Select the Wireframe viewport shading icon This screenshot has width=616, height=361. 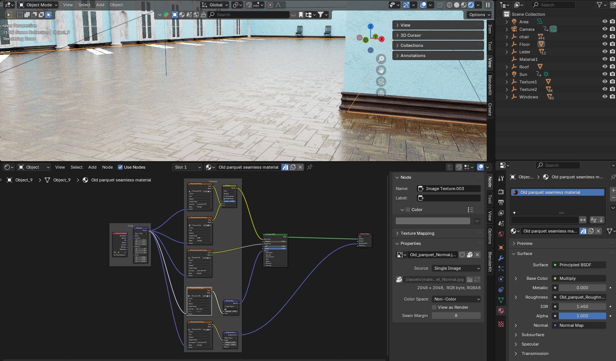point(450,5)
